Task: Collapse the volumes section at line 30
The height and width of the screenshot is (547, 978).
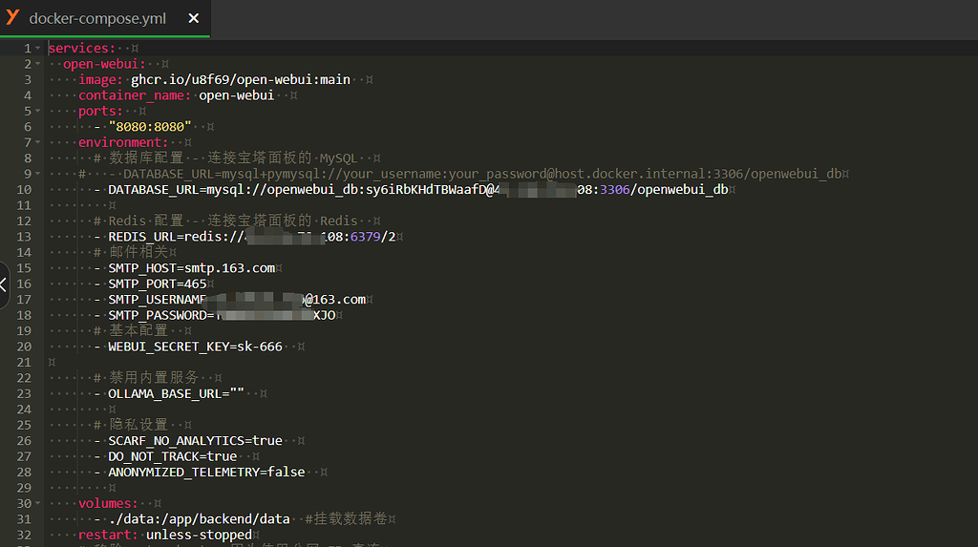Action: [x=37, y=503]
